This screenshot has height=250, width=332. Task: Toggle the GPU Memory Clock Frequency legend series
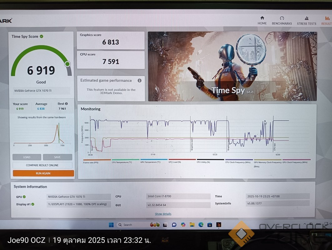(268, 163)
